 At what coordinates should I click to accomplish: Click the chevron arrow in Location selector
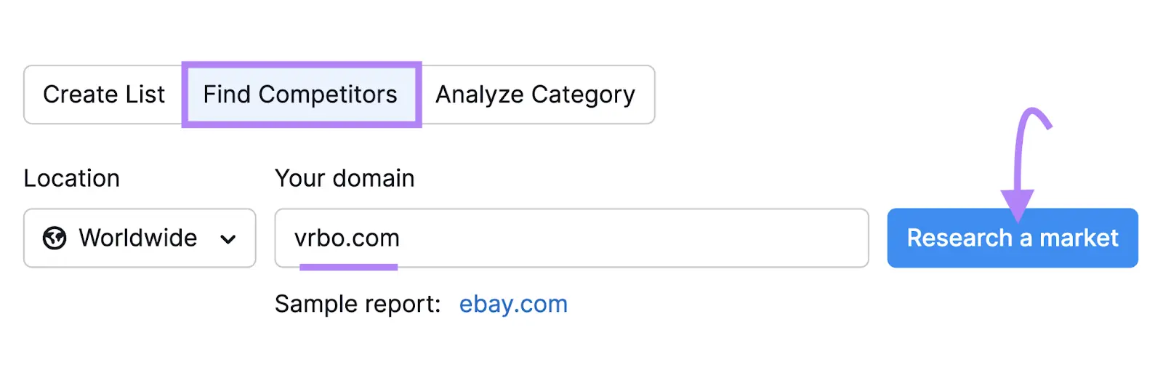click(x=228, y=239)
